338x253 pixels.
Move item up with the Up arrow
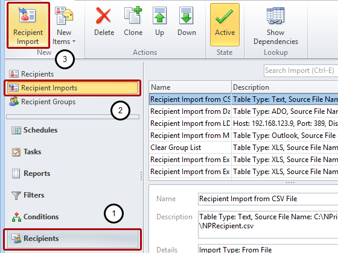(159, 22)
